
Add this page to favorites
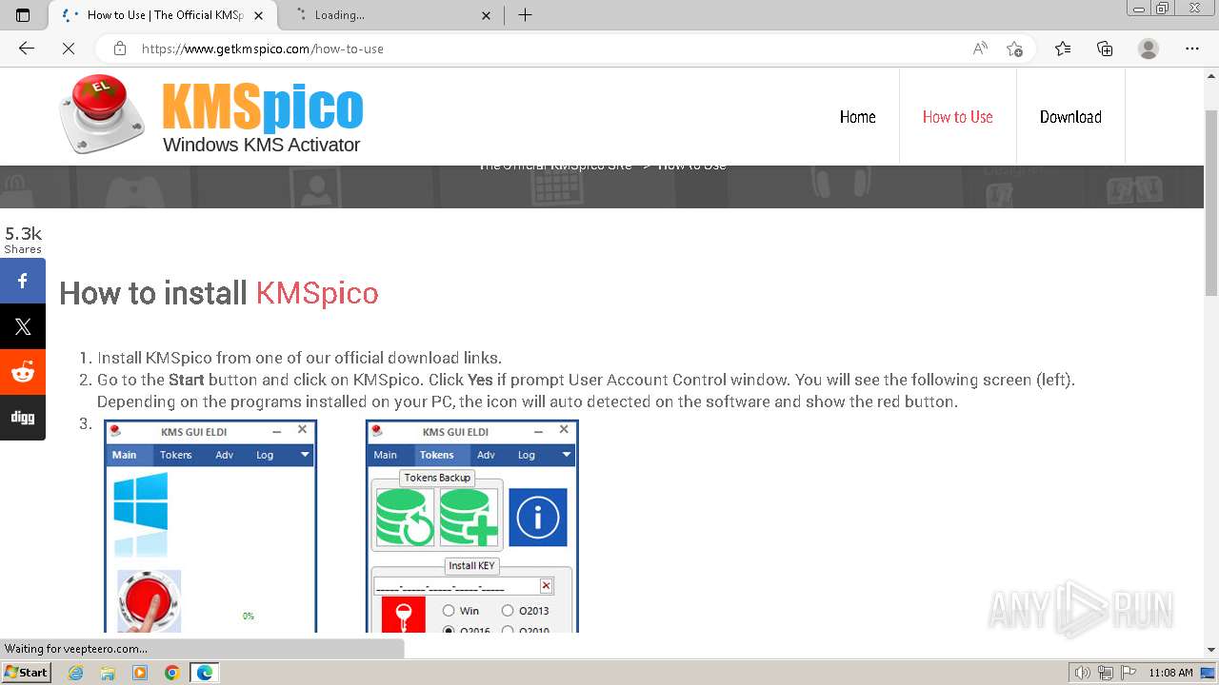pyautogui.click(x=1014, y=49)
